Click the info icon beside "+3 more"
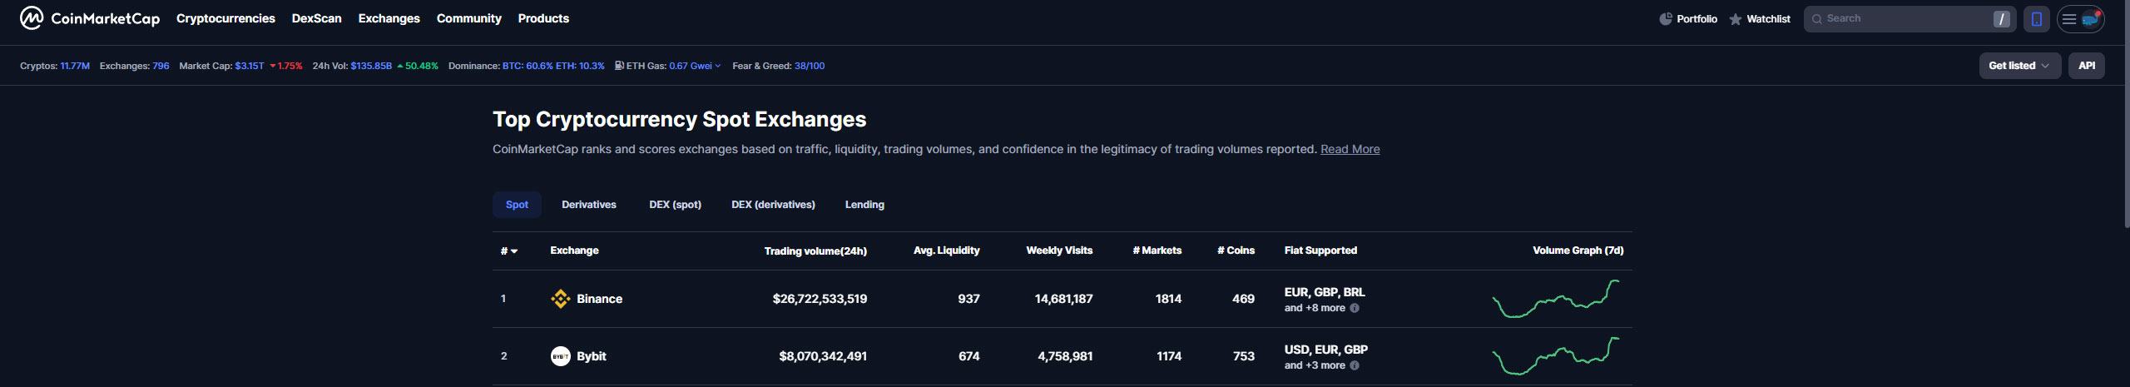The width and height of the screenshot is (2130, 387). 1355,365
